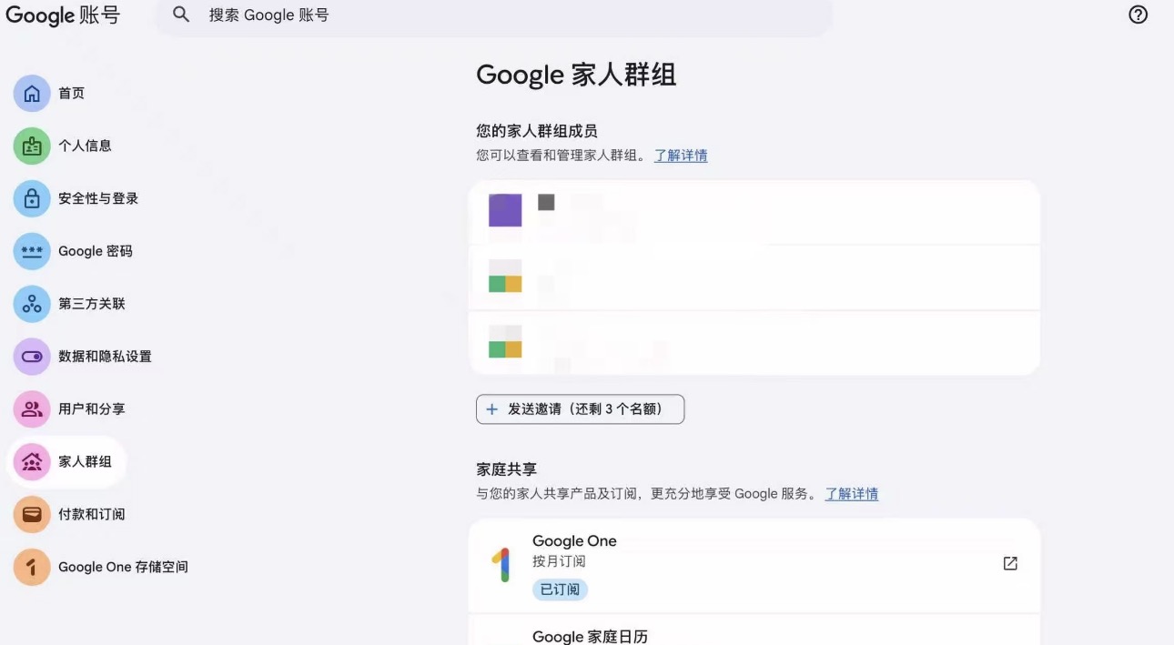Open 数据和隐私设置 menu item
The width and height of the screenshot is (1174, 645).
coord(105,357)
